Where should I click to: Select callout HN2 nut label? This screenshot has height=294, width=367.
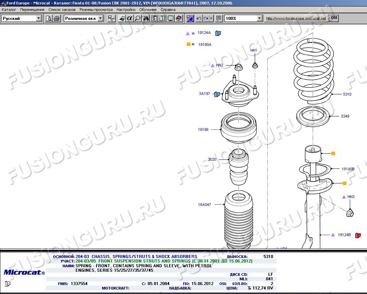[220, 65]
